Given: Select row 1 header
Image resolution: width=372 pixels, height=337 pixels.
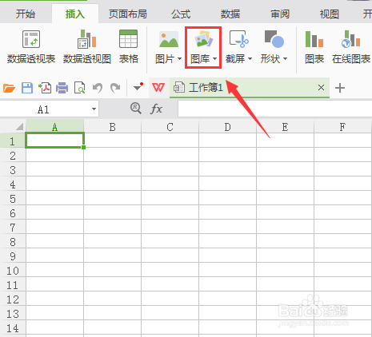Looking at the screenshot, I should (13, 141).
